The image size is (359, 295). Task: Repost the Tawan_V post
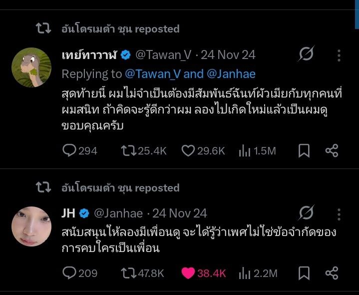coord(129,150)
